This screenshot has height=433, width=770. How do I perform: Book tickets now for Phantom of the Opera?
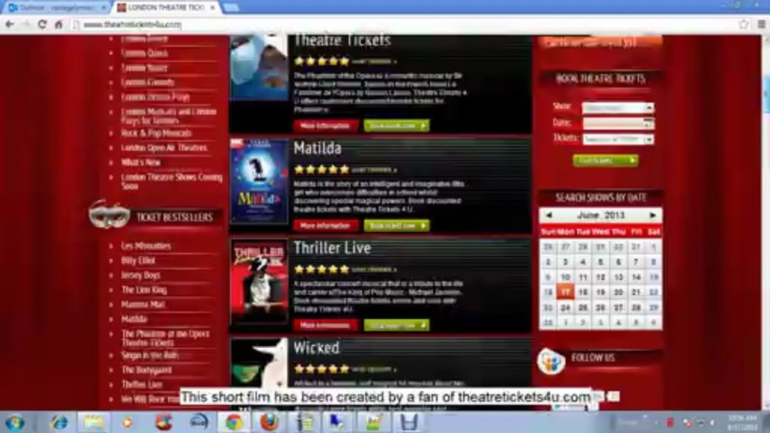click(x=396, y=126)
